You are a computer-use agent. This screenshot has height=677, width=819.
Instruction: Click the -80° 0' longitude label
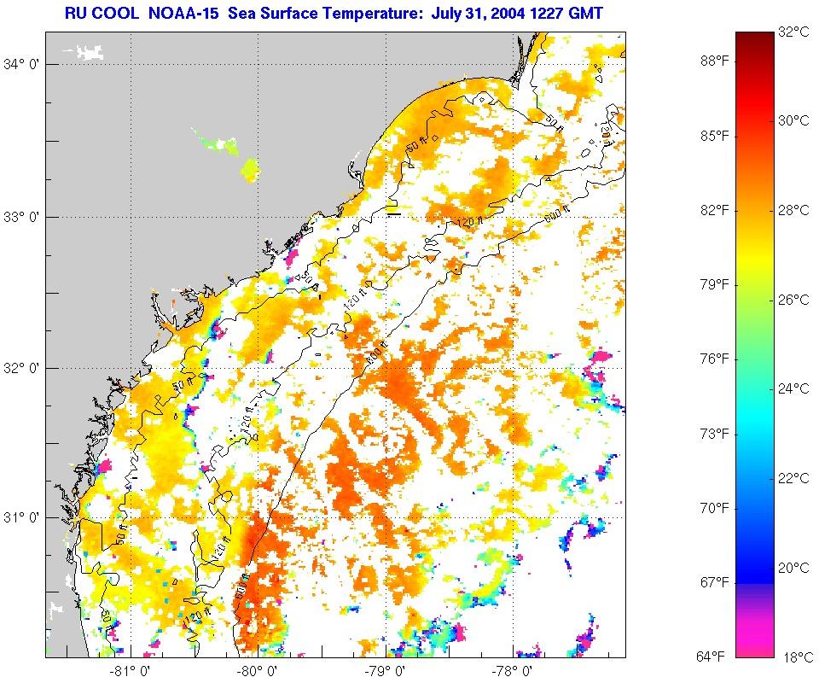coord(258,669)
